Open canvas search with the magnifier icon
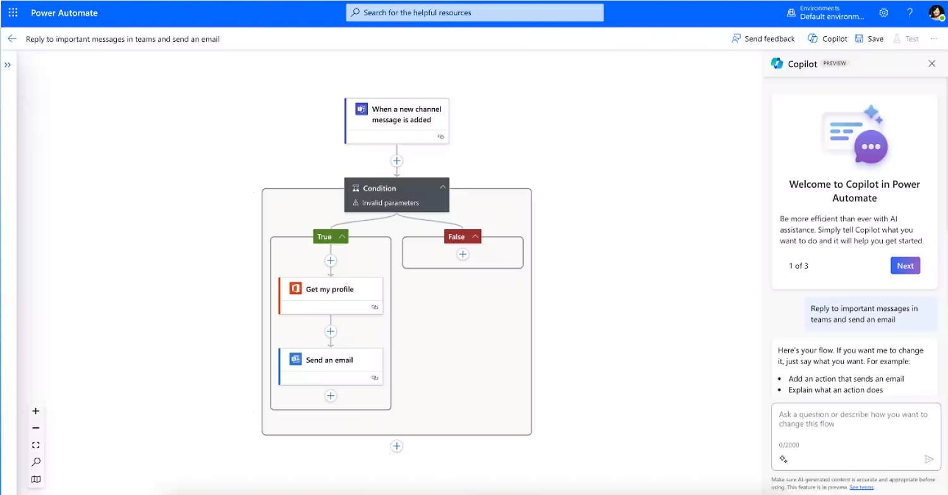Viewport: 948px width, 495px height. [x=35, y=461]
